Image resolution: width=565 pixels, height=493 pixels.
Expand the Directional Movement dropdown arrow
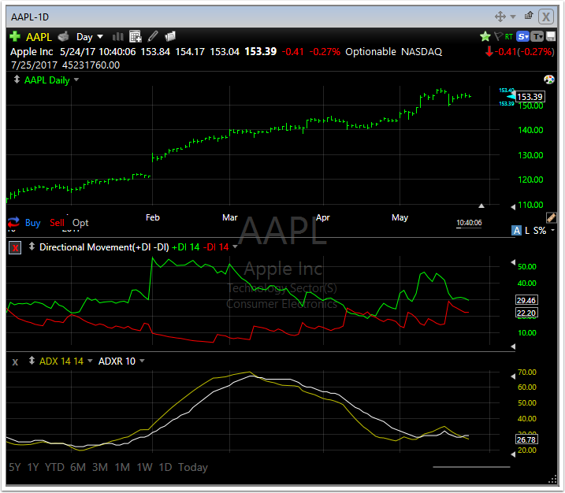(236, 246)
